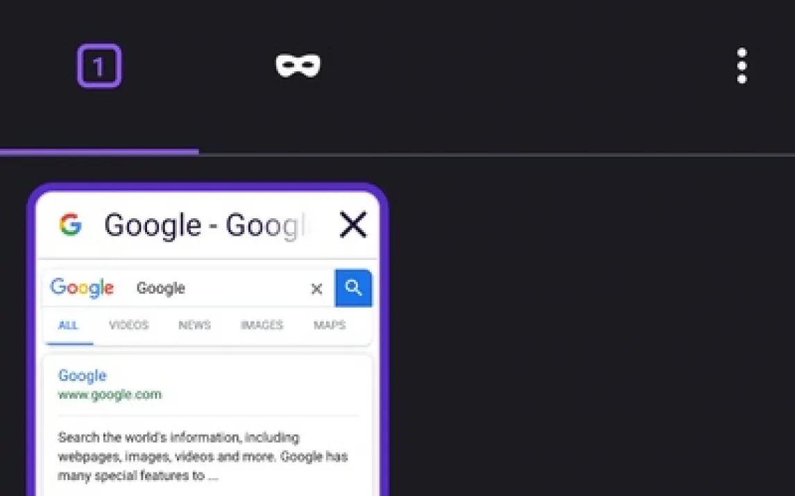Viewport: 795px width, 496px height.
Task: Switch to private browsing mask tab
Action: tap(298, 66)
